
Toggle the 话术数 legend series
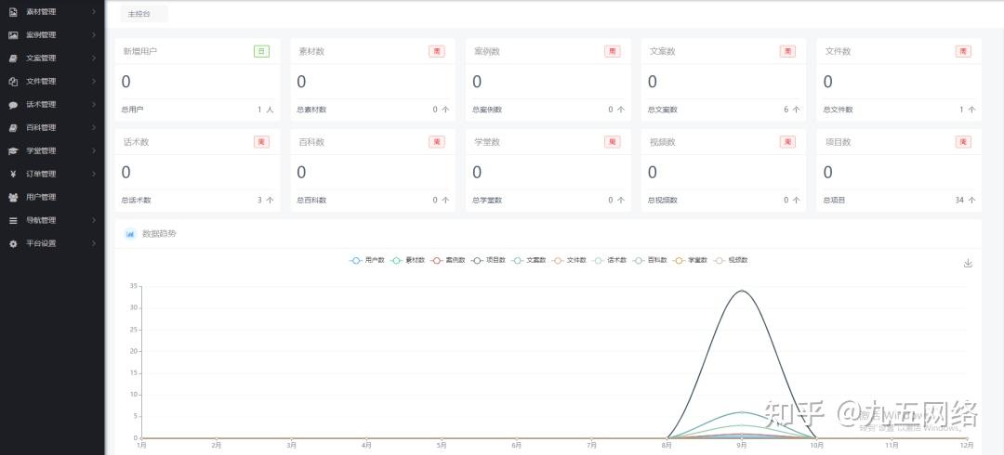point(609,260)
